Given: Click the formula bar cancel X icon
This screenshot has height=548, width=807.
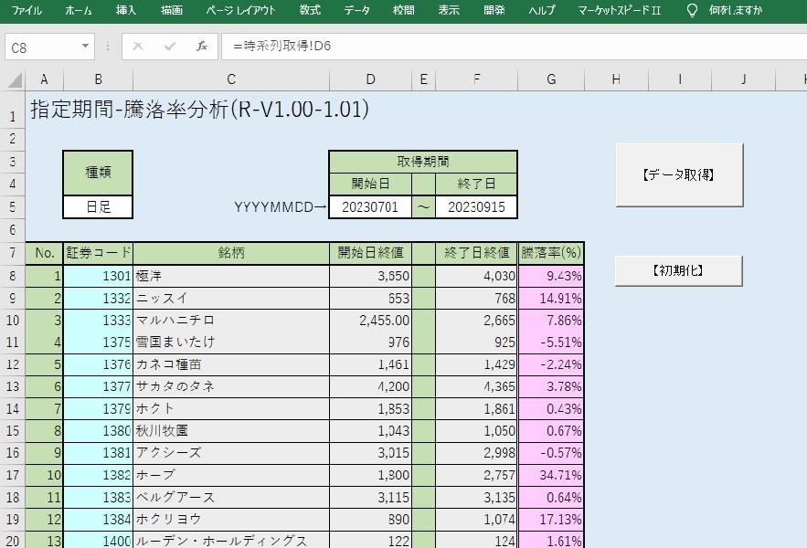Looking at the screenshot, I should (x=137, y=47).
